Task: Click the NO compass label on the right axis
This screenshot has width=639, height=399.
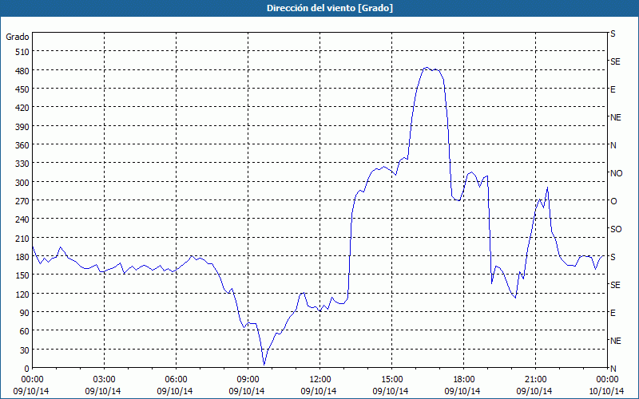Action: 616,173
